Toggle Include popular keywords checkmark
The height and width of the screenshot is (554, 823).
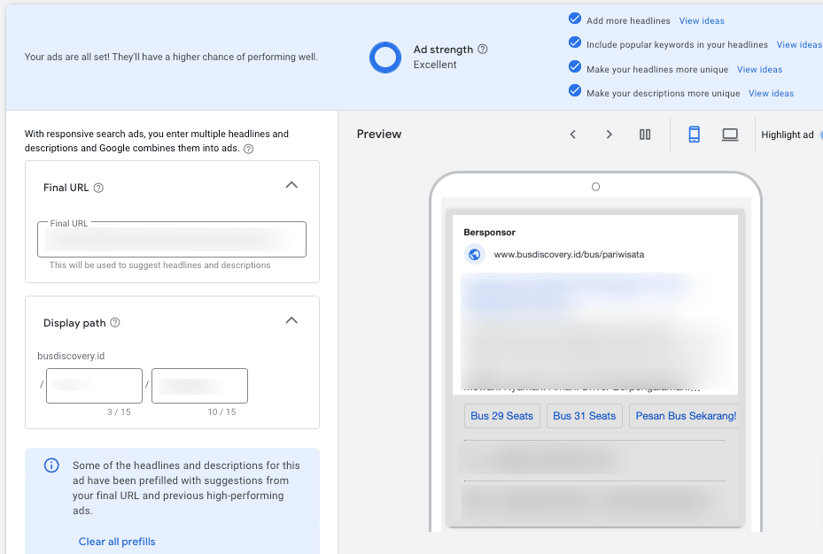coord(575,43)
